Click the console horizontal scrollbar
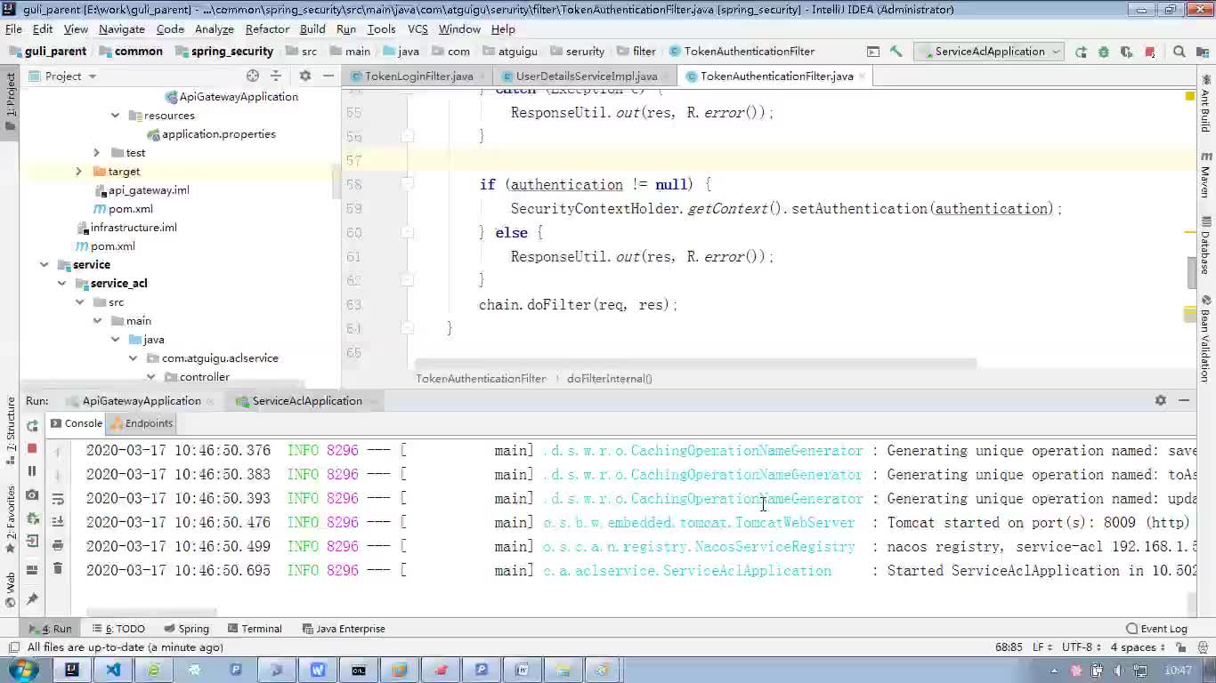 click(x=152, y=612)
